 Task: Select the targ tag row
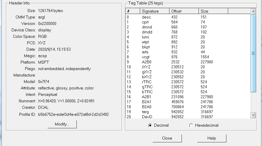[146, 112]
